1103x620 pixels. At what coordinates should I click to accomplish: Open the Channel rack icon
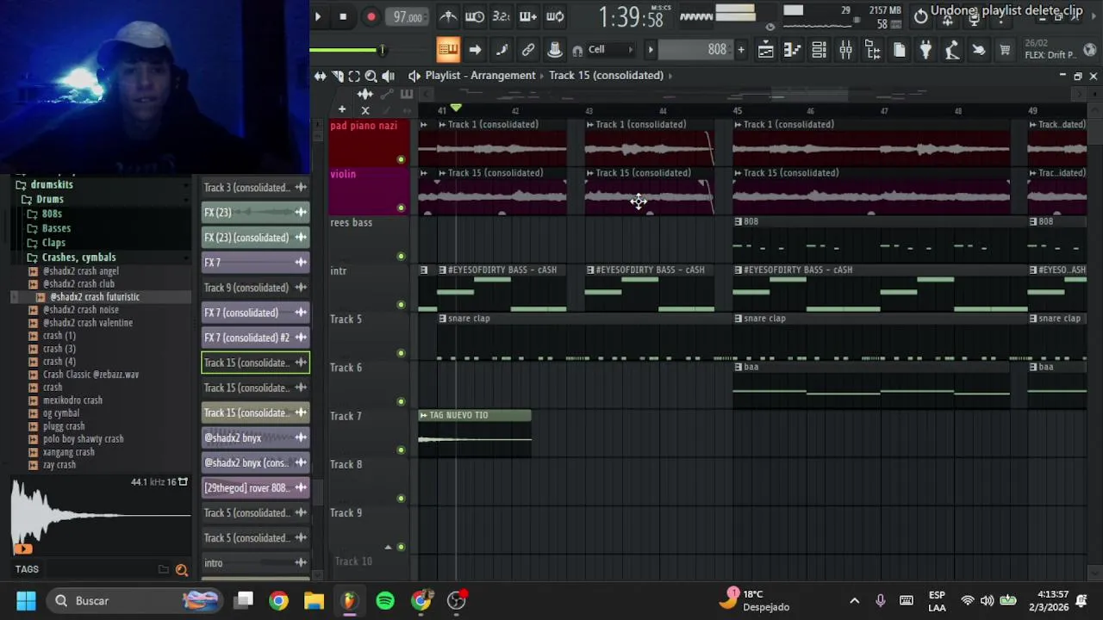pyautogui.click(x=819, y=50)
